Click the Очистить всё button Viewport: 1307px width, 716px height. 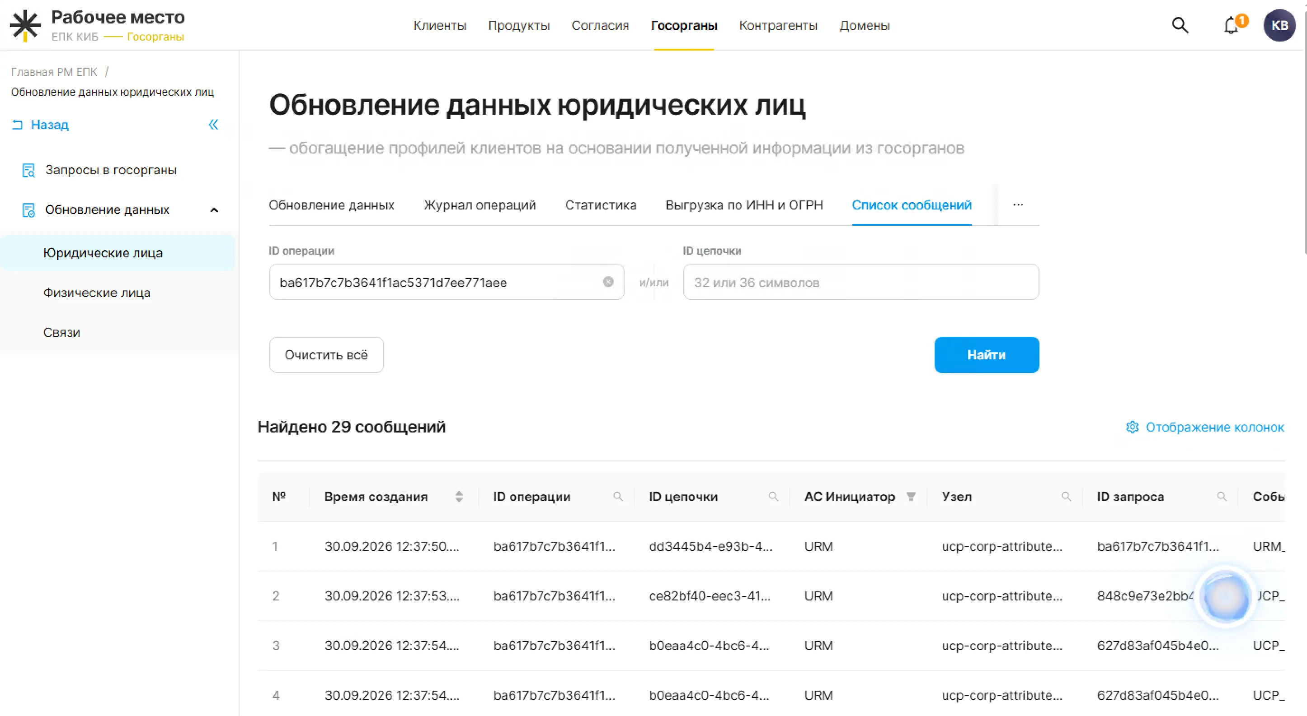(x=326, y=355)
